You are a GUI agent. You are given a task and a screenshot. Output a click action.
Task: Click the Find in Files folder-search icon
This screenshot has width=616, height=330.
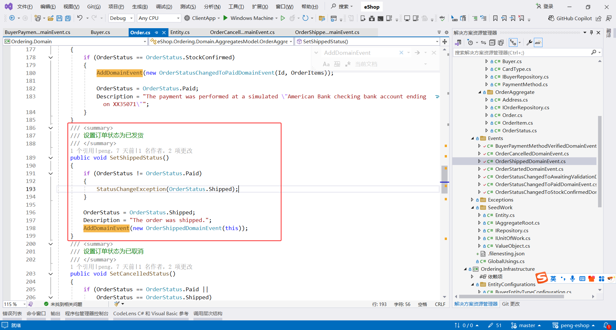pos(322,18)
